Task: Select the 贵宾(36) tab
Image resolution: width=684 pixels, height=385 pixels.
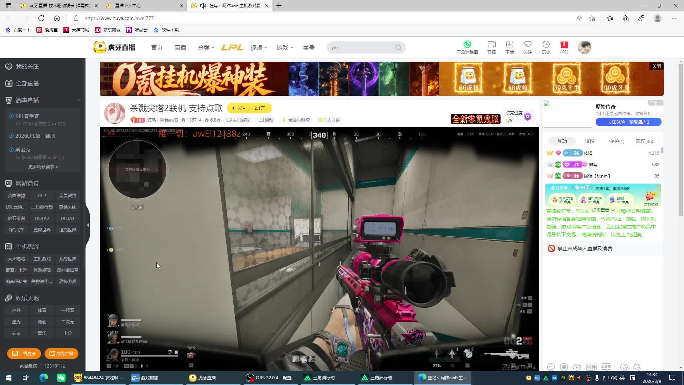Action: point(644,141)
